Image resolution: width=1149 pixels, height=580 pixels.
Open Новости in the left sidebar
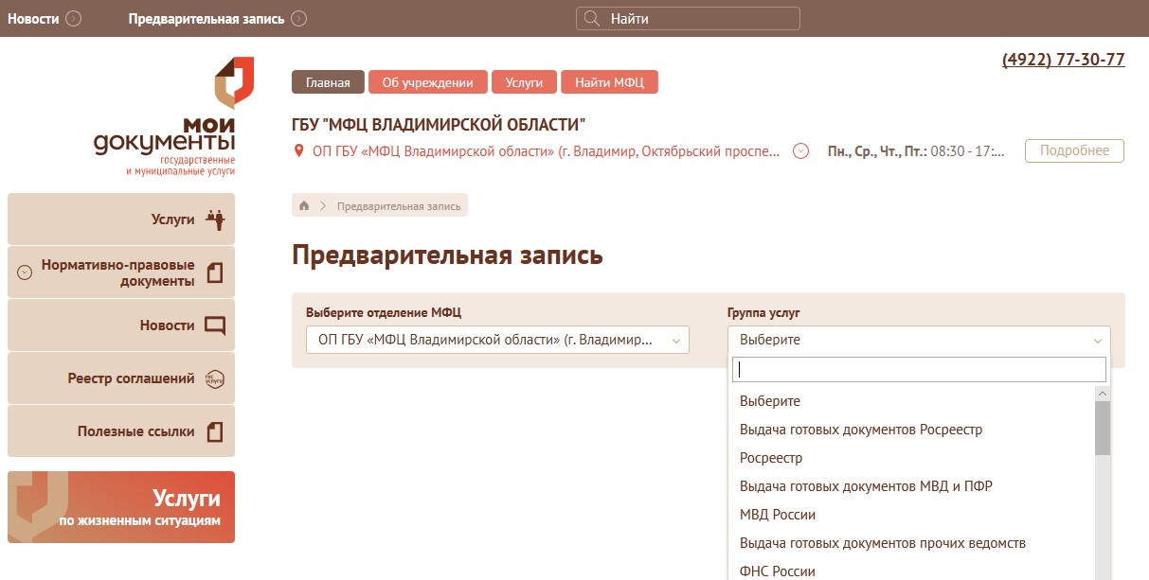coord(121,325)
